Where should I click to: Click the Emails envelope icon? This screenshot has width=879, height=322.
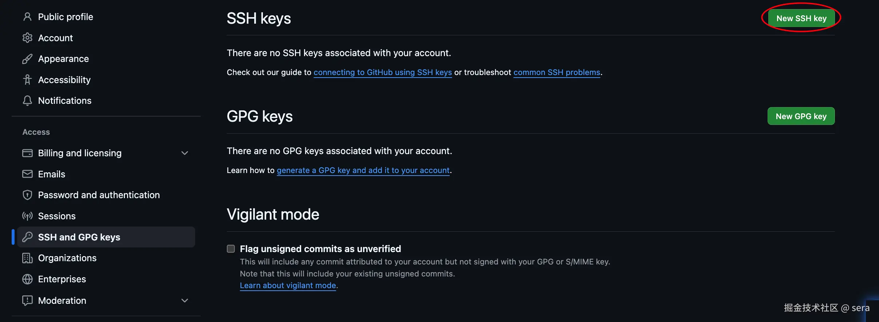(27, 174)
